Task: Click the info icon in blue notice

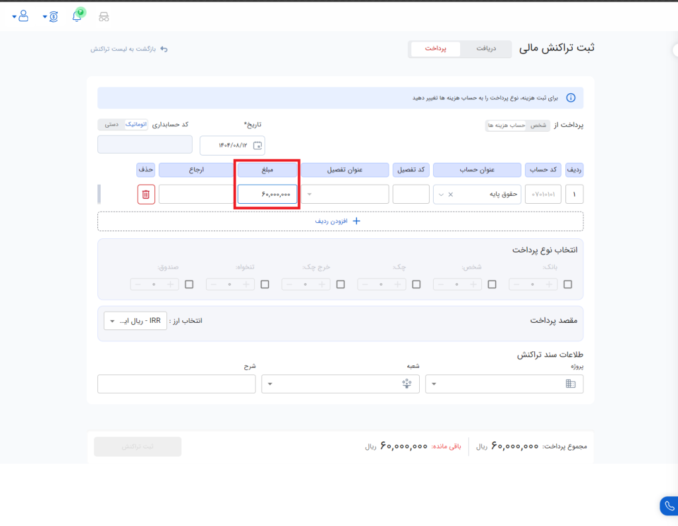Action: click(570, 98)
